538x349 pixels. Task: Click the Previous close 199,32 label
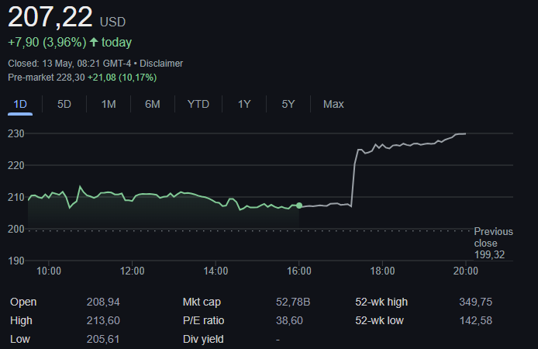493,243
